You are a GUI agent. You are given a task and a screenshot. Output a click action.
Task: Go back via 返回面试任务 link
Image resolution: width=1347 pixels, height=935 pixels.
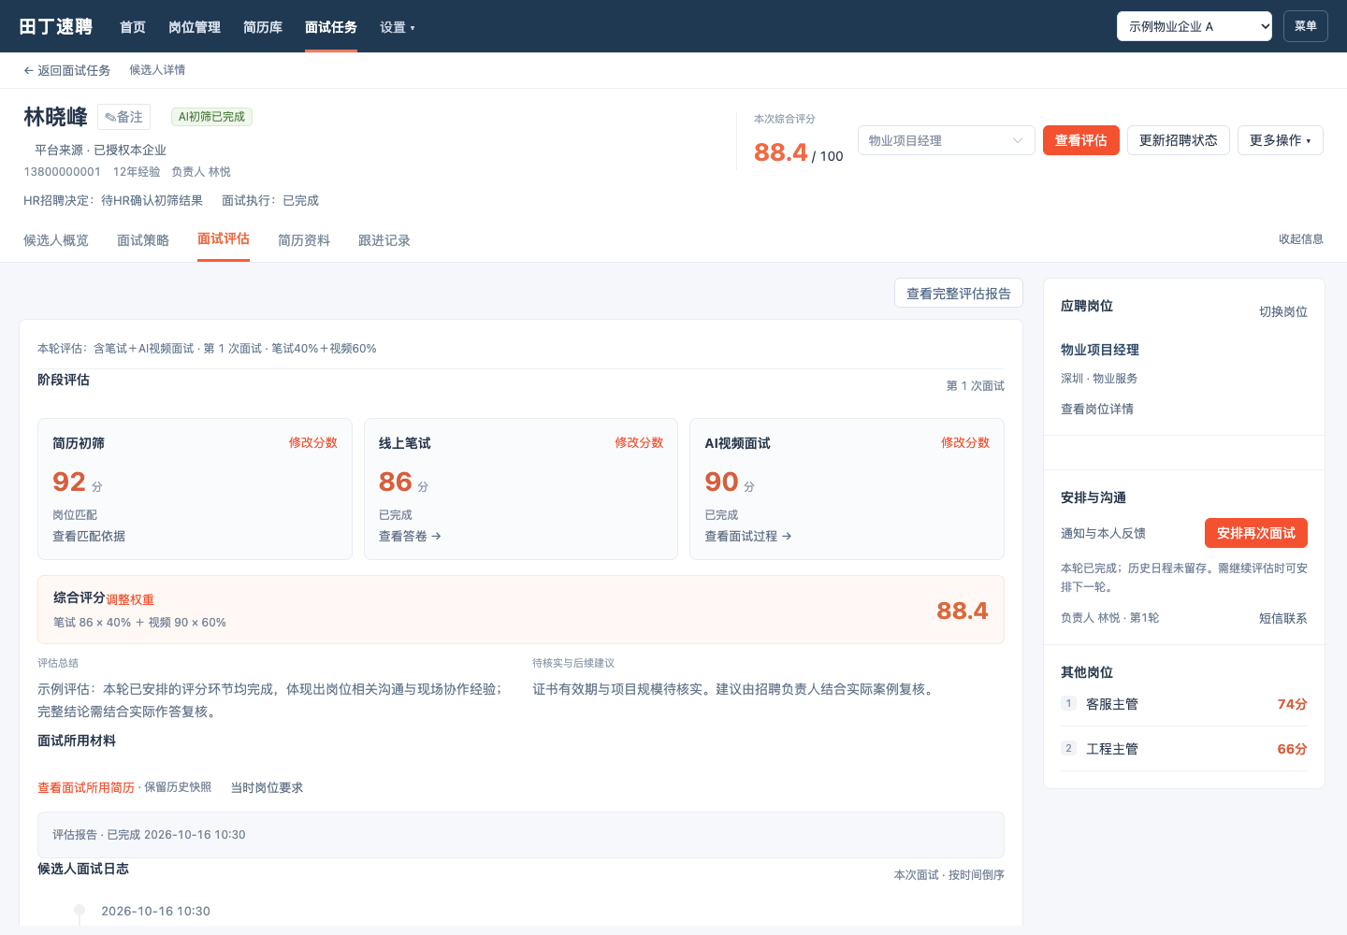[66, 70]
